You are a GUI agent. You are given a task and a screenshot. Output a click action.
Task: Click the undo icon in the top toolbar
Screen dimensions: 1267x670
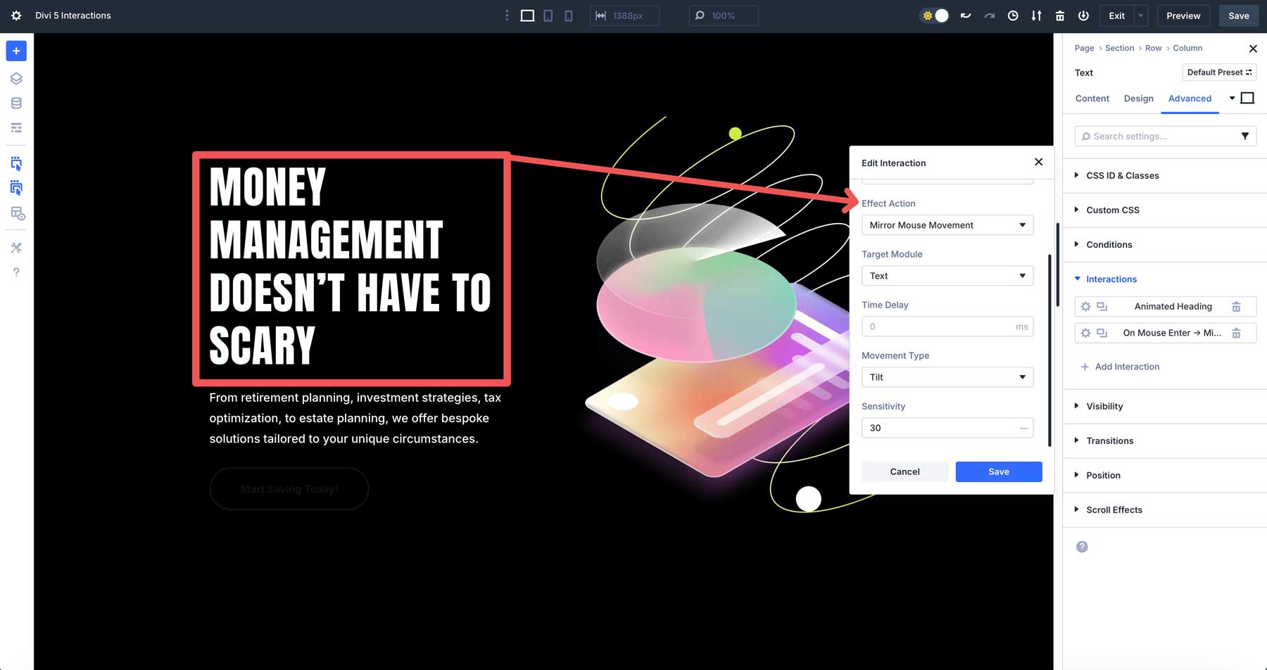click(x=965, y=15)
